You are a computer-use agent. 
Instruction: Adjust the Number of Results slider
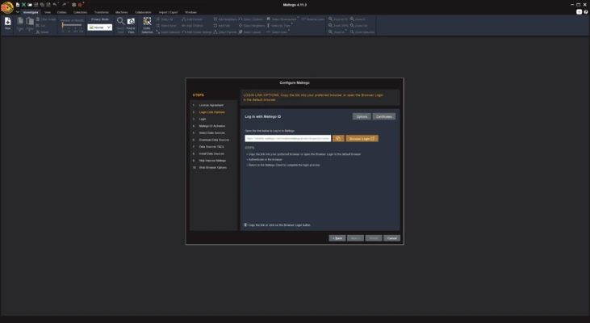click(72, 25)
